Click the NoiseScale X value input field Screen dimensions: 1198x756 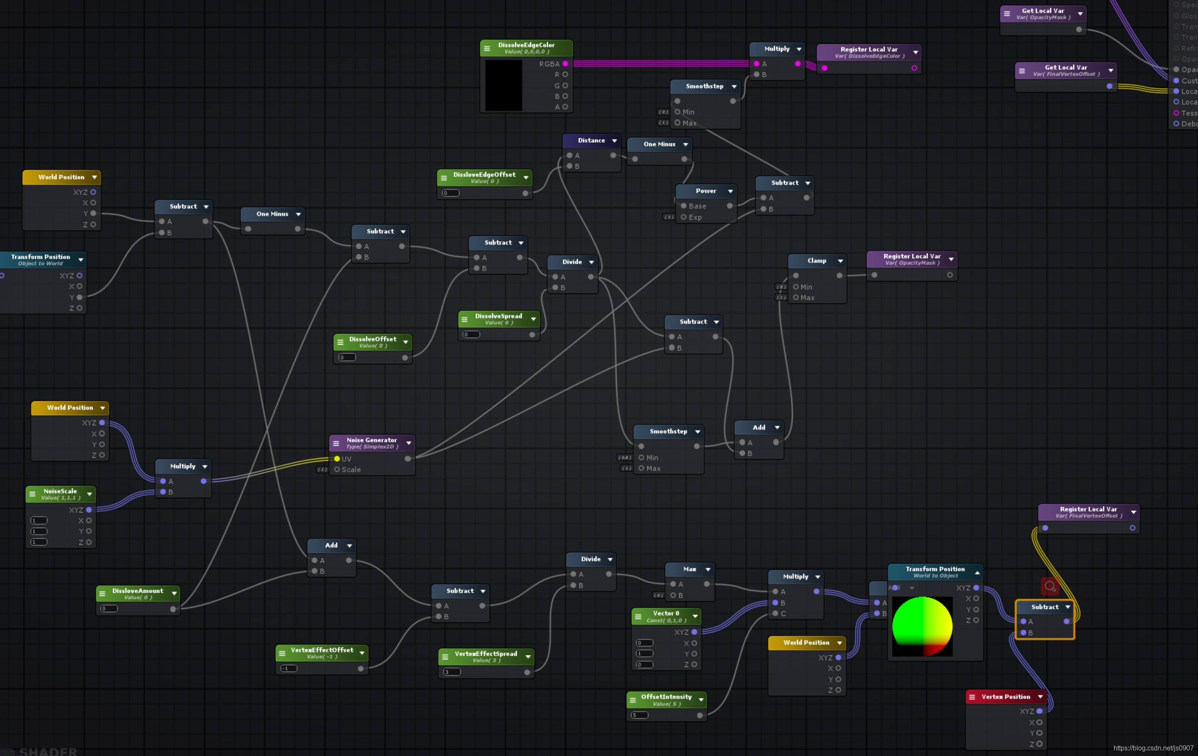point(39,520)
